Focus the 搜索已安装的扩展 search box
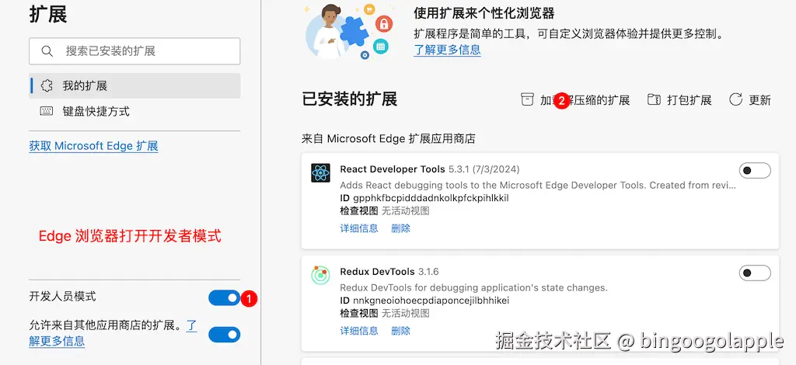Image resolution: width=796 pixels, height=365 pixels. click(134, 51)
